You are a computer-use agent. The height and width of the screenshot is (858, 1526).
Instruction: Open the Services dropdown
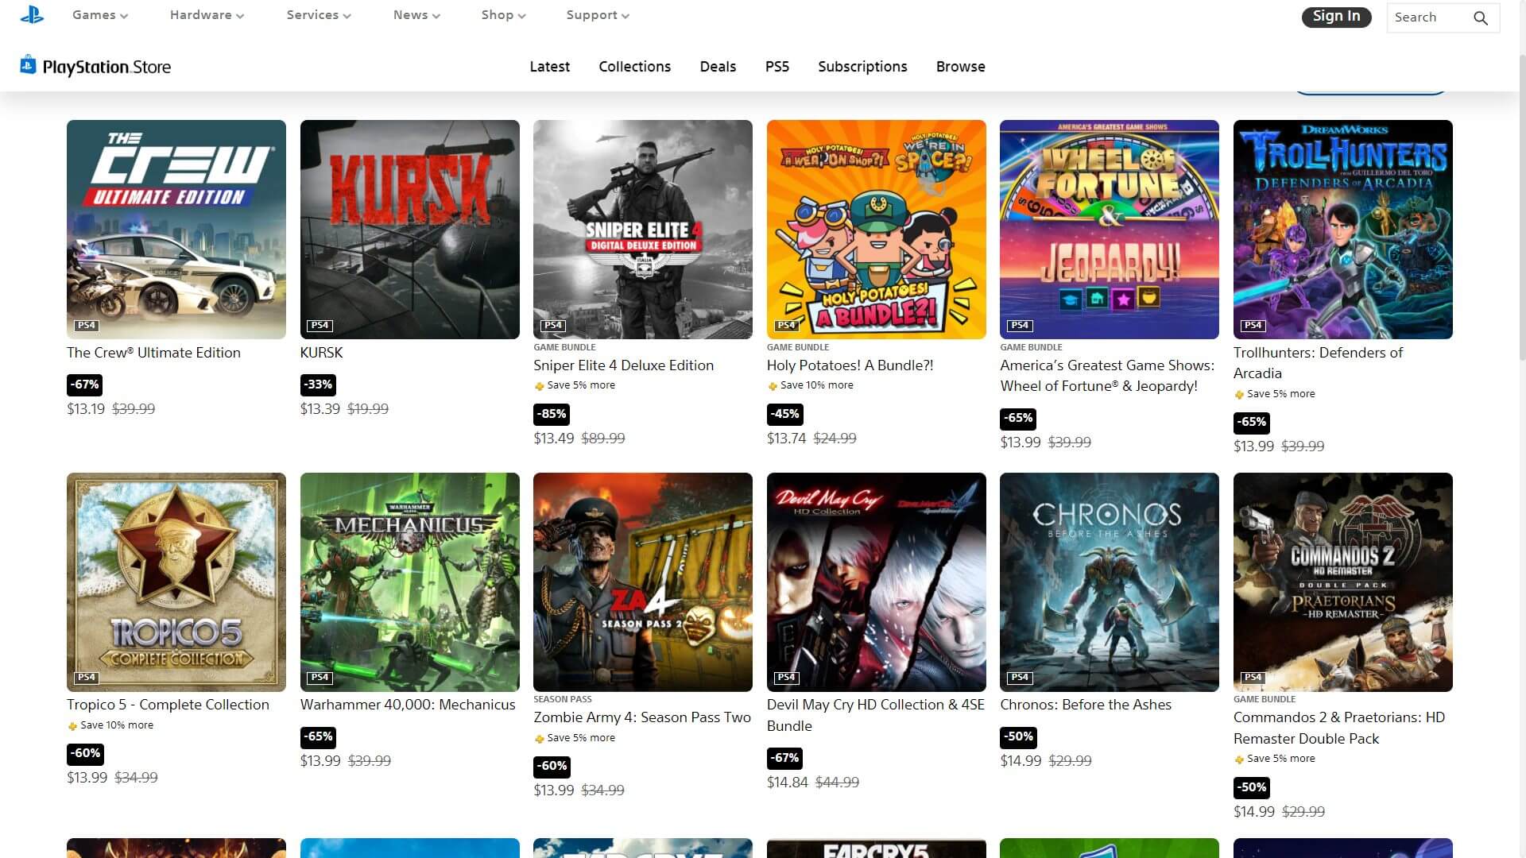point(318,15)
